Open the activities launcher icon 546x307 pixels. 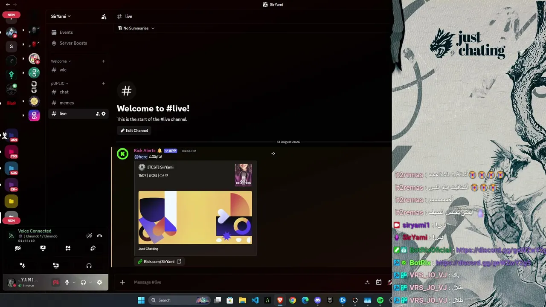pos(68,248)
